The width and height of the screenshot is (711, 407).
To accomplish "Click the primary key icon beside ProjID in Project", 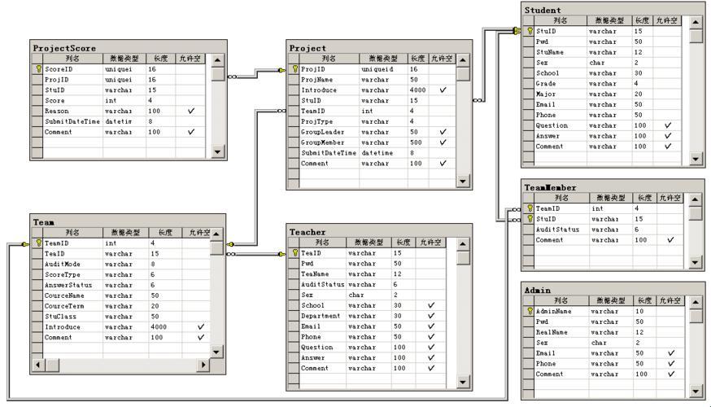I will 294,69.
